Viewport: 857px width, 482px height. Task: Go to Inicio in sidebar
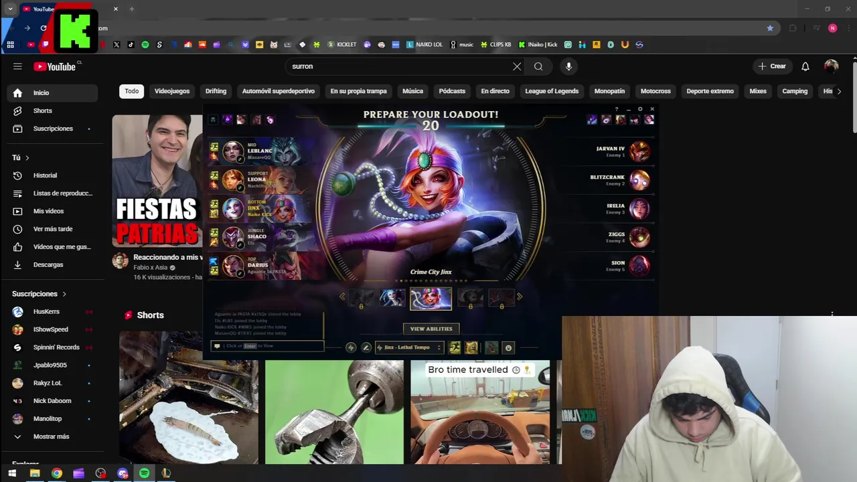click(x=54, y=93)
